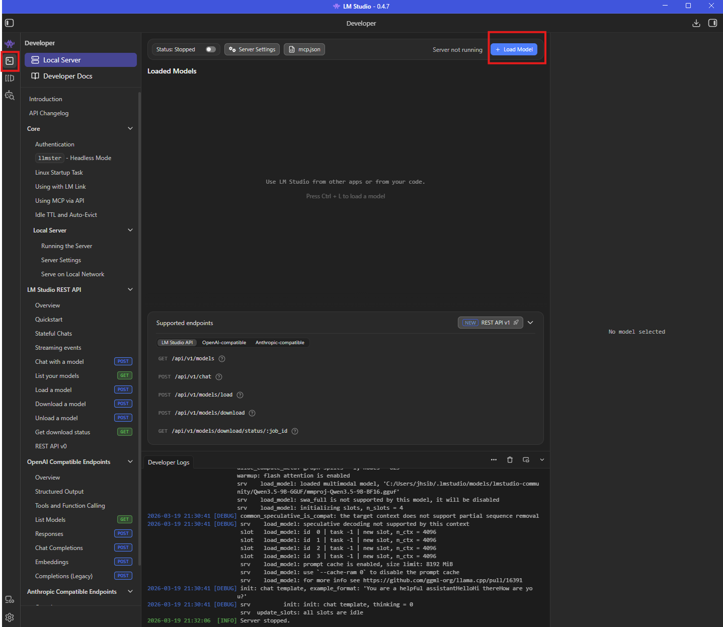Toggle the right sidebar panel icon

tap(712, 23)
